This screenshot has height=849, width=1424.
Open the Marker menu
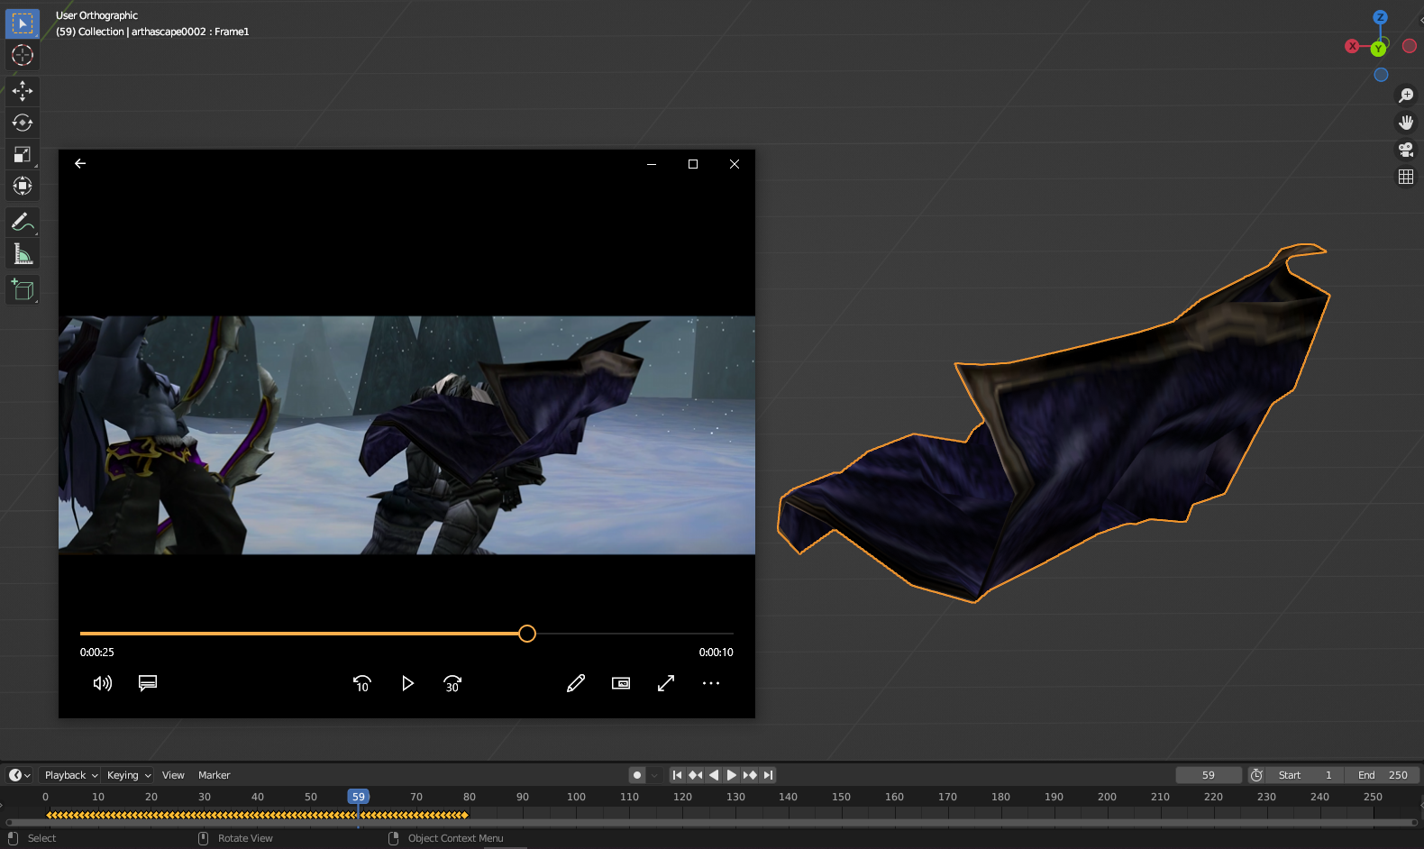tap(214, 775)
